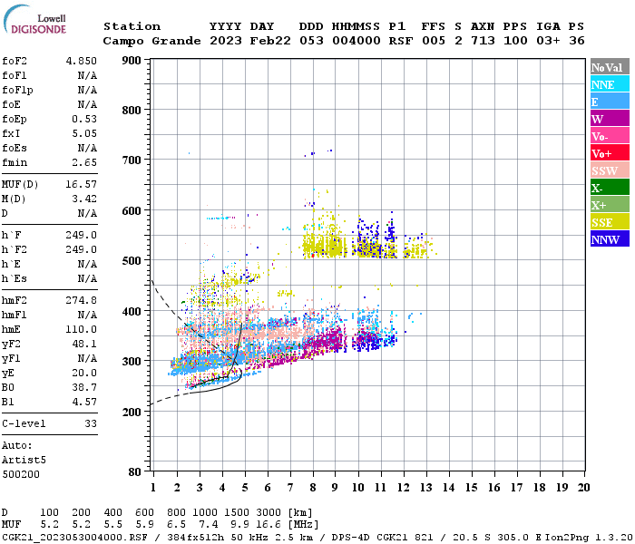This screenshot has width=635, height=544.
Task: Click the 5 MHz frequency axis label
Action: pyautogui.click(x=245, y=488)
